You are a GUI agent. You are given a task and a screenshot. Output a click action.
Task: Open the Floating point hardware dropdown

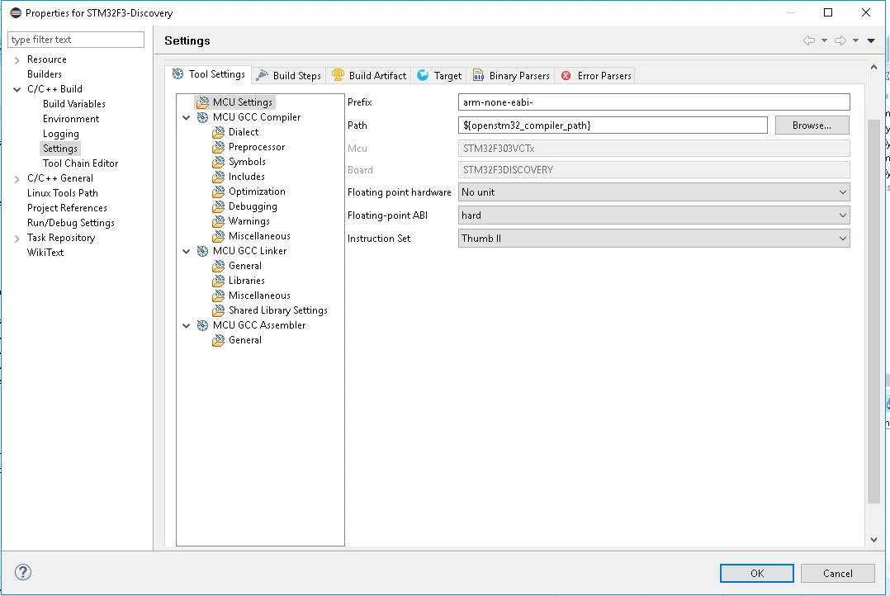(x=654, y=192)
